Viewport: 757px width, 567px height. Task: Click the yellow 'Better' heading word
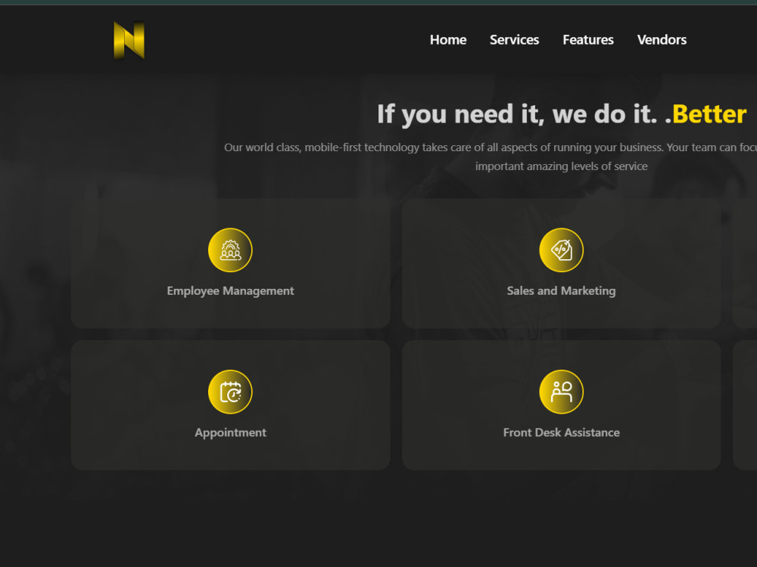click(x=709, y=114)
